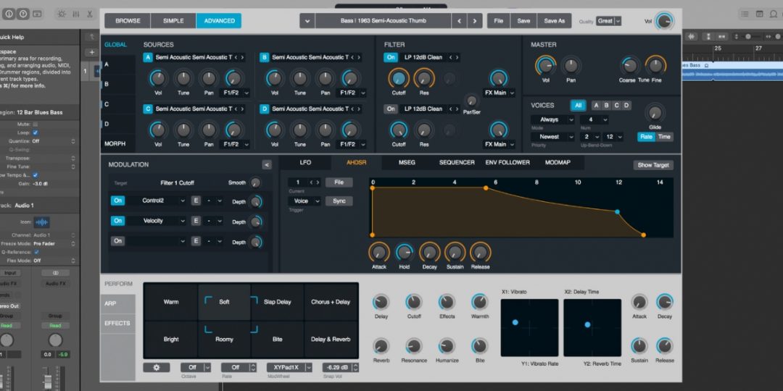Click the AHDSR Attack knob
Viewport: 783px width, 391px height.
pos(379,253)
